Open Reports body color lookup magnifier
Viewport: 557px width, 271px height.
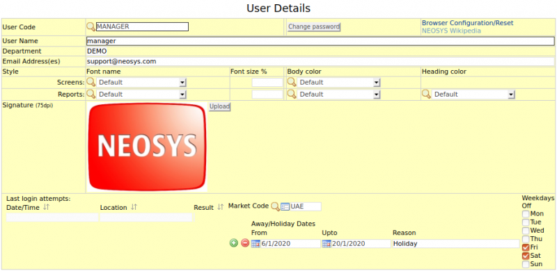pyautogui.click(x=292, y=94)
